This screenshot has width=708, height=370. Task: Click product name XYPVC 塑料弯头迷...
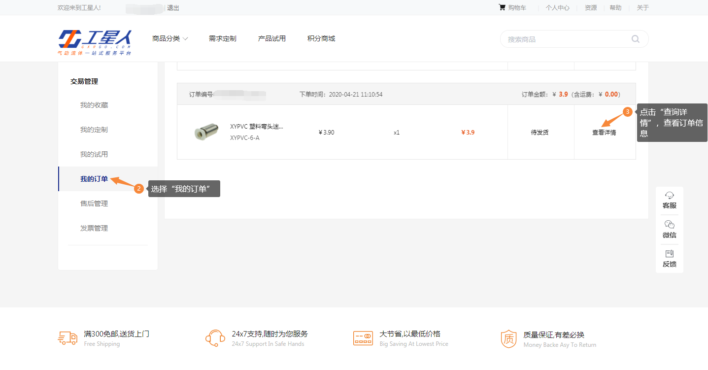point(257,127)
